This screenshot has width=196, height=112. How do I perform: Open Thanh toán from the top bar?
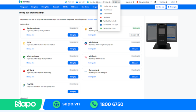[x=70, y=2]
